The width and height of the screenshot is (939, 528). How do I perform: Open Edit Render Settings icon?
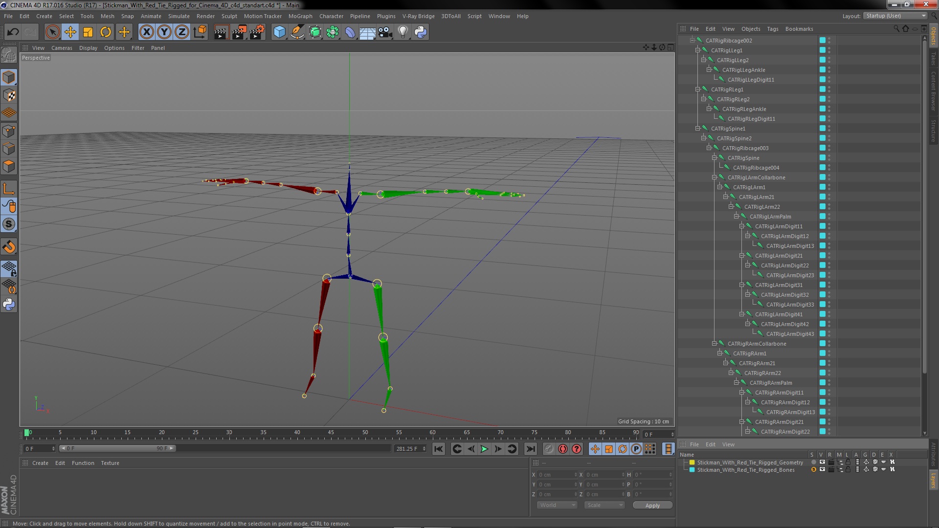coord(257,32)
